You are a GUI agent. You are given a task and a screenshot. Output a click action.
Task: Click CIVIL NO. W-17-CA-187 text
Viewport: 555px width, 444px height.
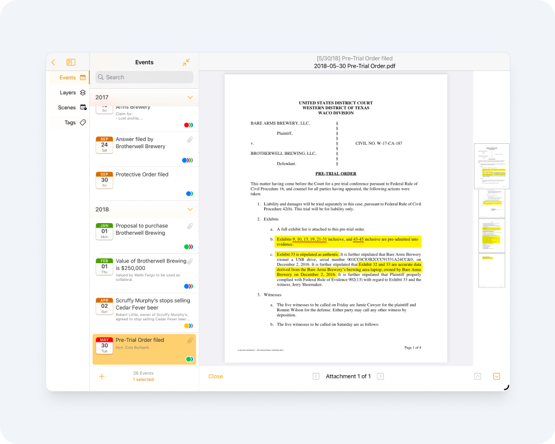pyautogui.click(x=379, y=143)
